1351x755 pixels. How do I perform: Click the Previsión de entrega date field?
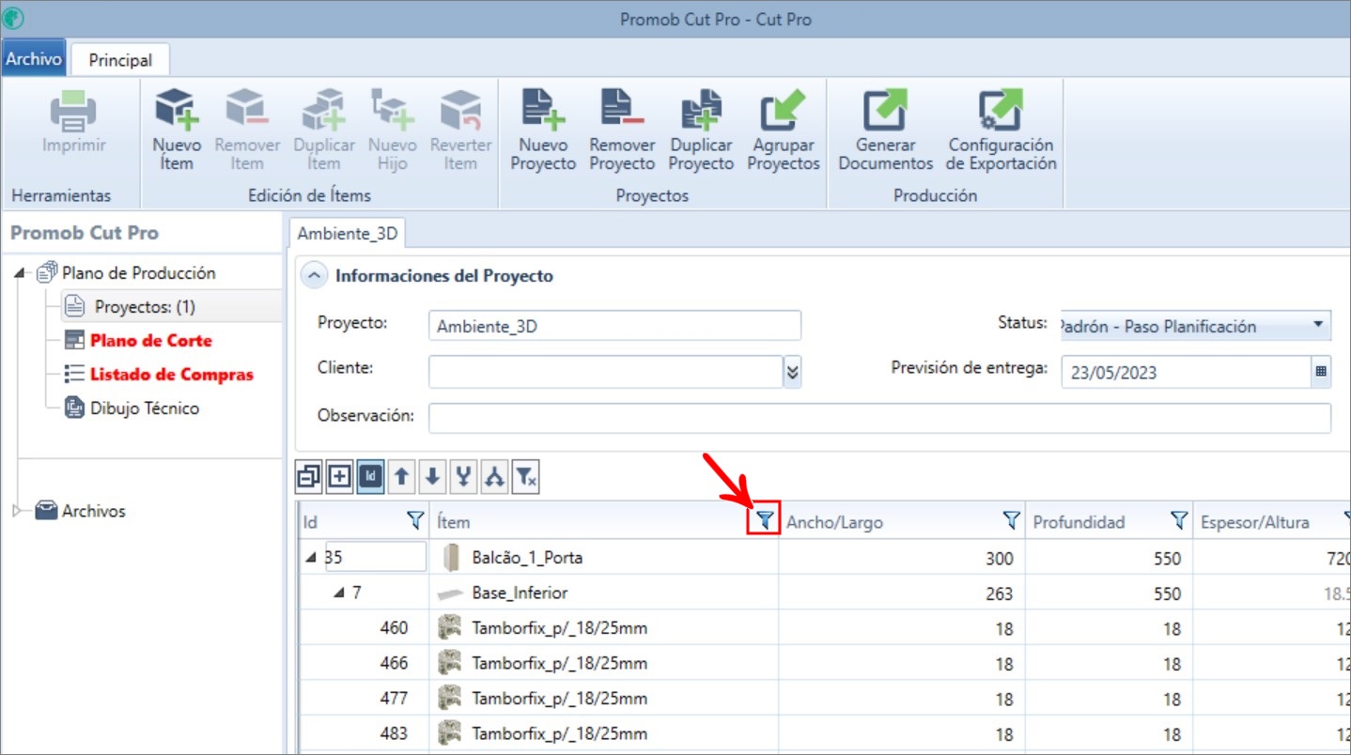coord(1187,372)
